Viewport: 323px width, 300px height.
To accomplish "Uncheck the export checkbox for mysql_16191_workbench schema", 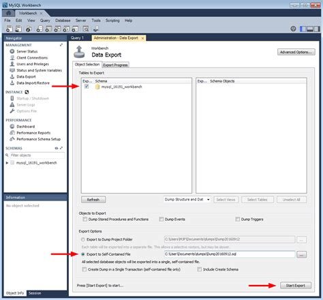I will [x=87, y=87].
